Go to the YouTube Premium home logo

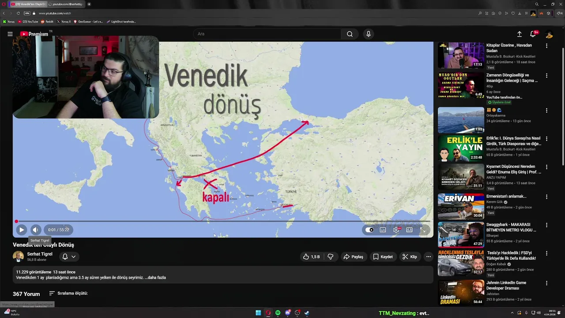pos(34,34)
